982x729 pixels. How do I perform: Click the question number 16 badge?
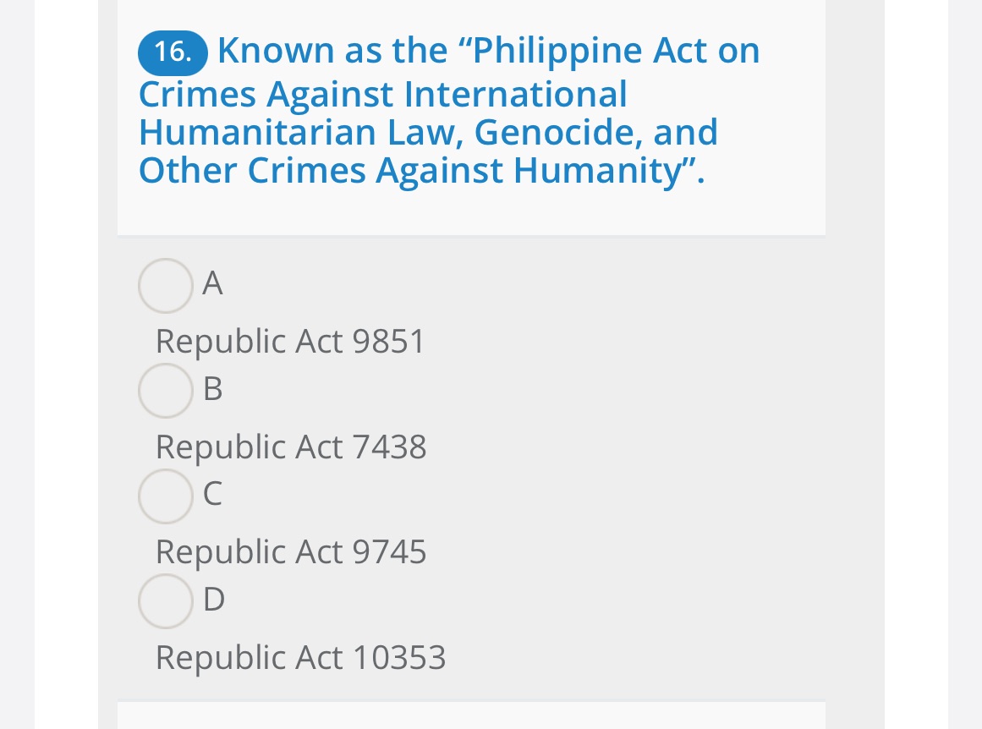(x=172, y=51)
